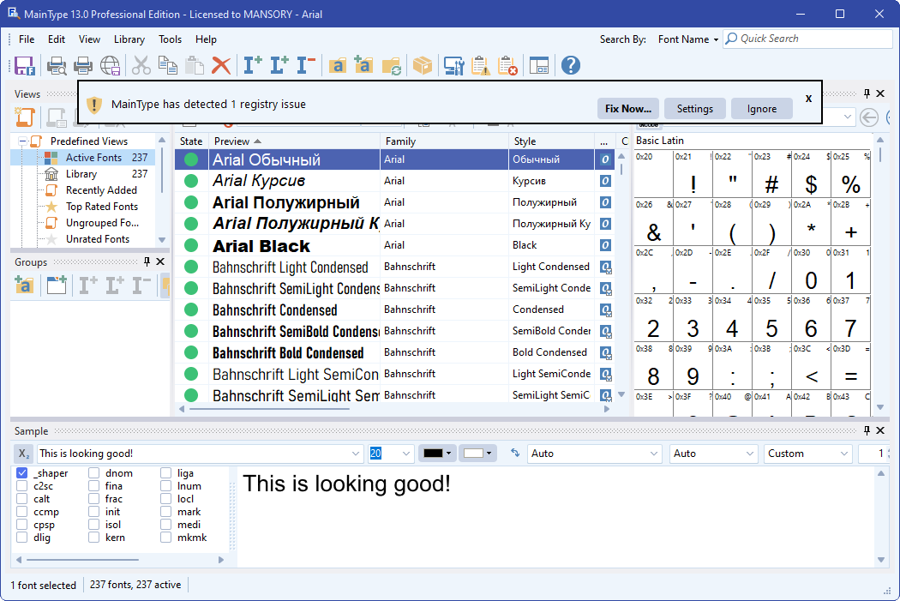
Task: Click the scissors Cut icon
Action: [141, 65]
